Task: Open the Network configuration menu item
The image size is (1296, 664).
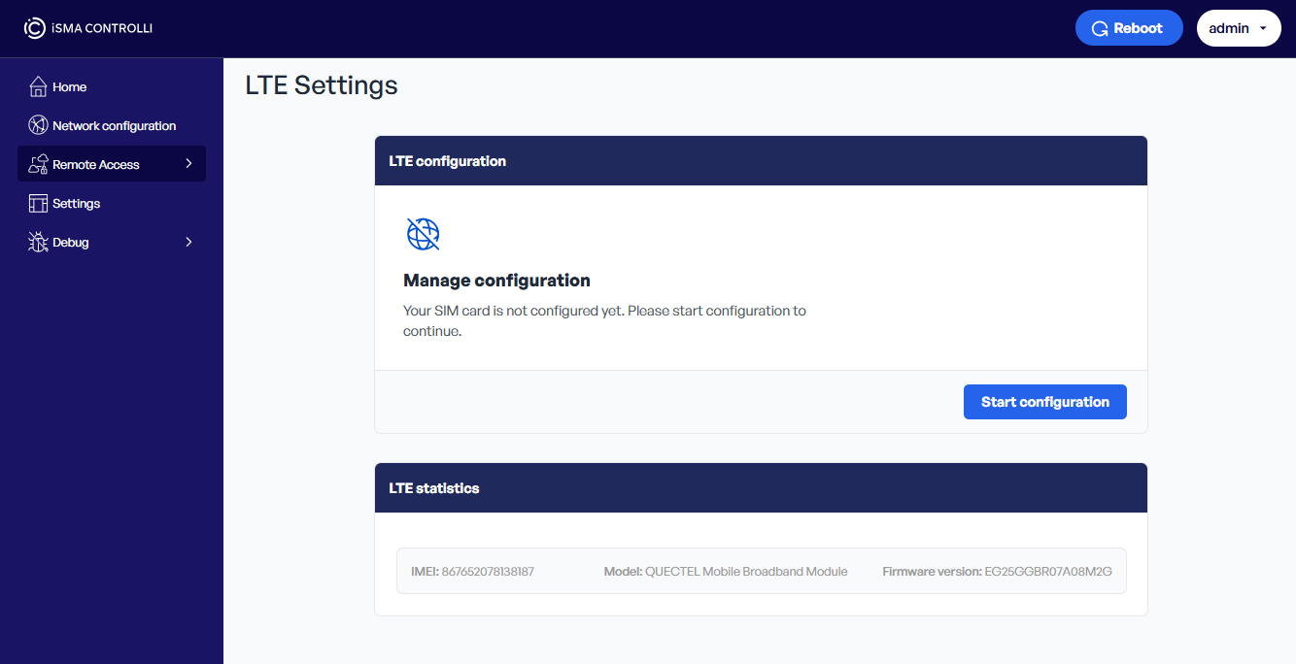Action: pos(114,126)
